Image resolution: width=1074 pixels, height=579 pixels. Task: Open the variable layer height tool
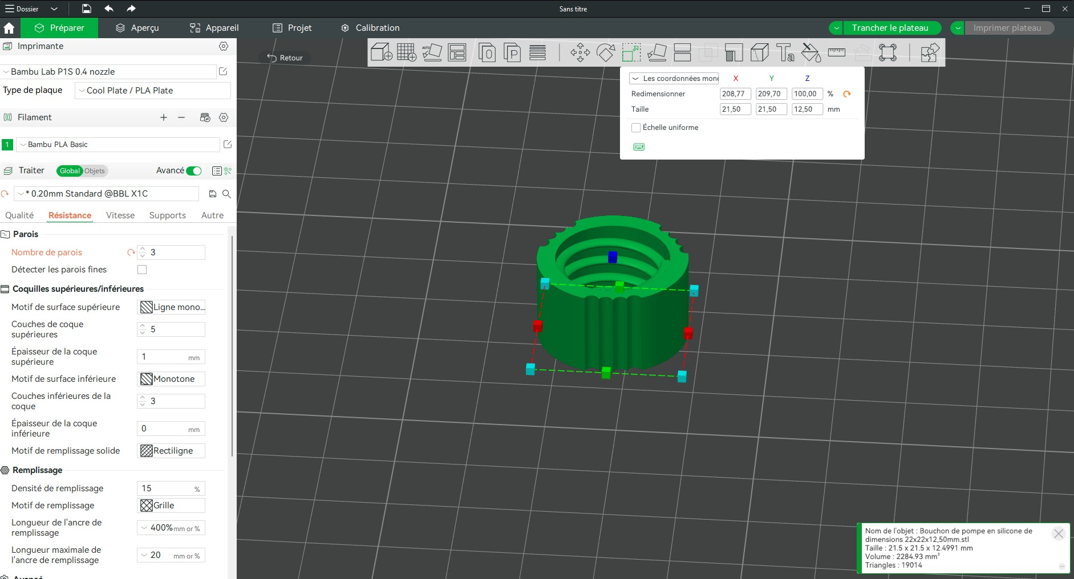click(537, 52)
